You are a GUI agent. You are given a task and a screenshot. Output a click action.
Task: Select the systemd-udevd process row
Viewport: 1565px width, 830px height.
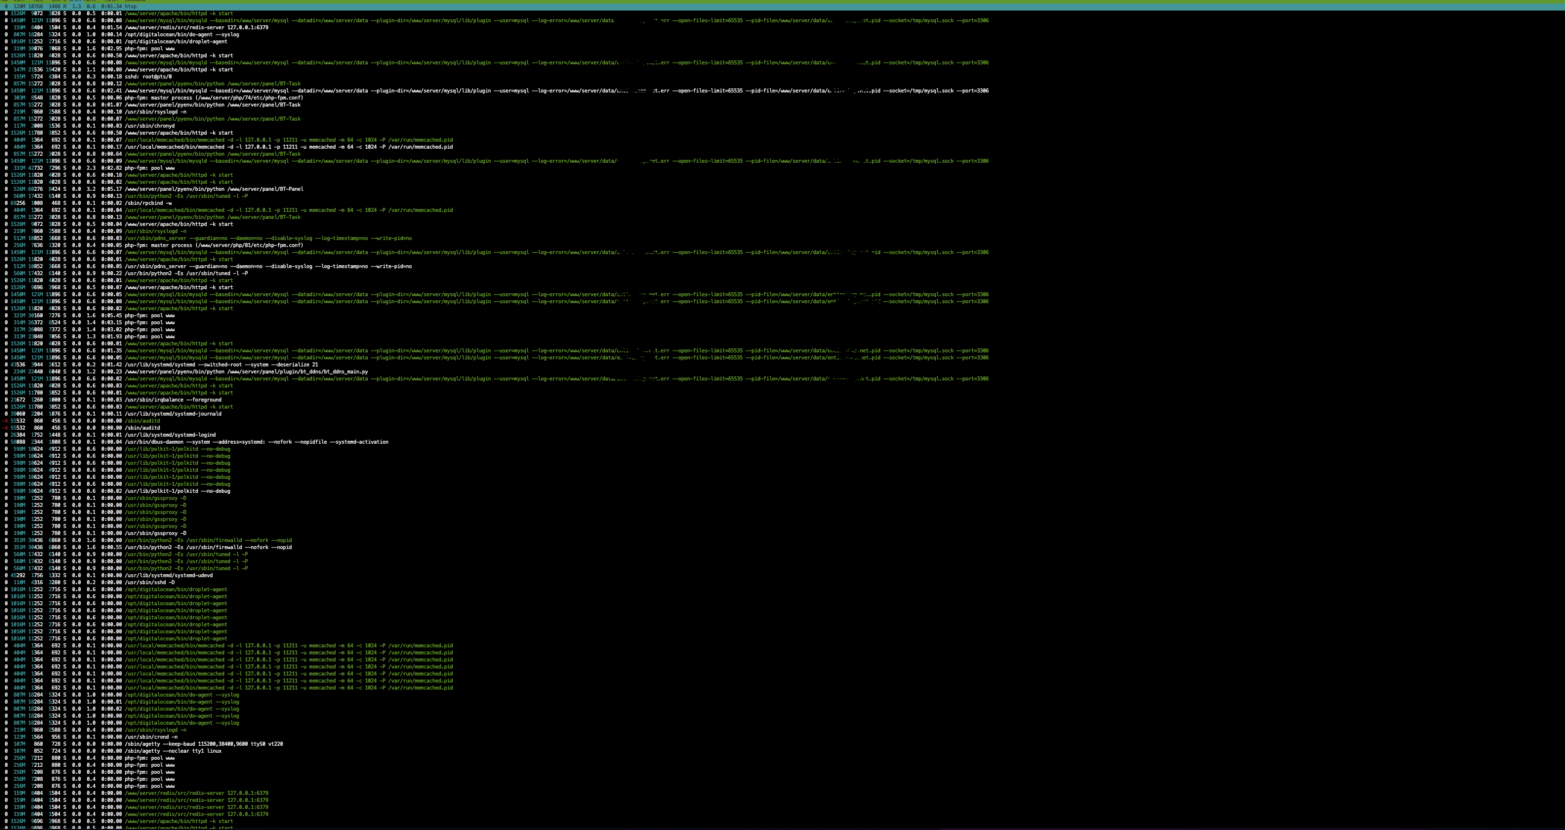click(x=169, y=575)
